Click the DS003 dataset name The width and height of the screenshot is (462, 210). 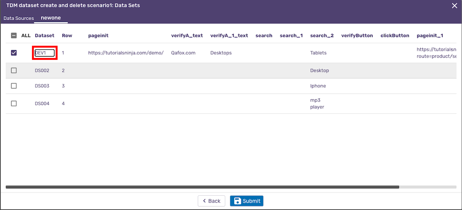pos(42,86)
